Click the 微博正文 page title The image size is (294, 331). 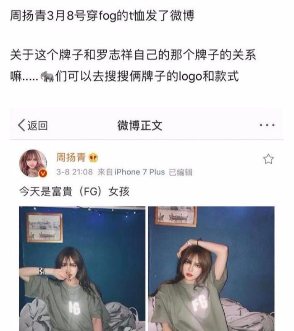click(x=140, y=125)
